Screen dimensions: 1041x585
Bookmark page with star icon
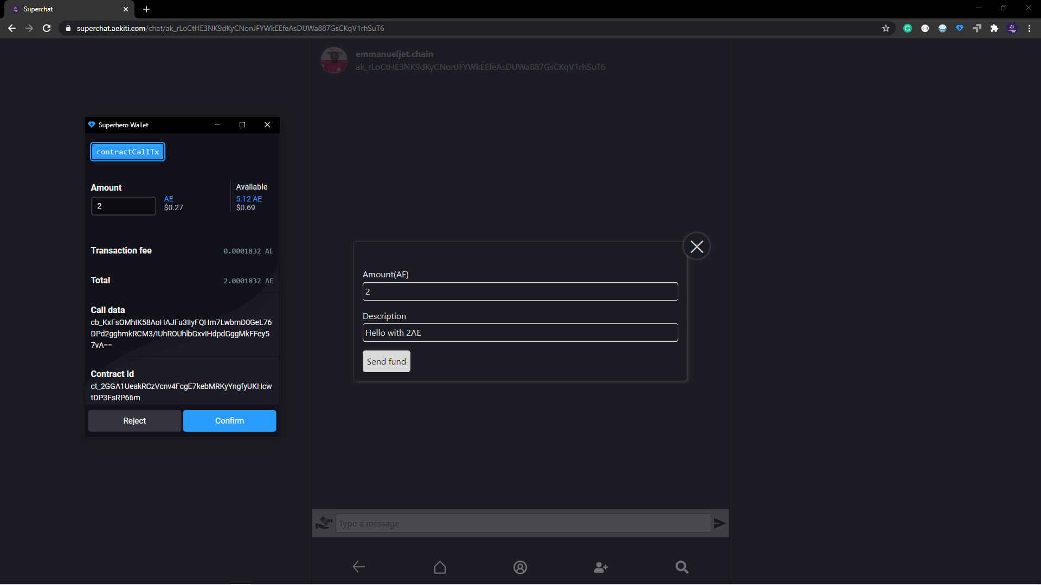click(x=886, y=28)
